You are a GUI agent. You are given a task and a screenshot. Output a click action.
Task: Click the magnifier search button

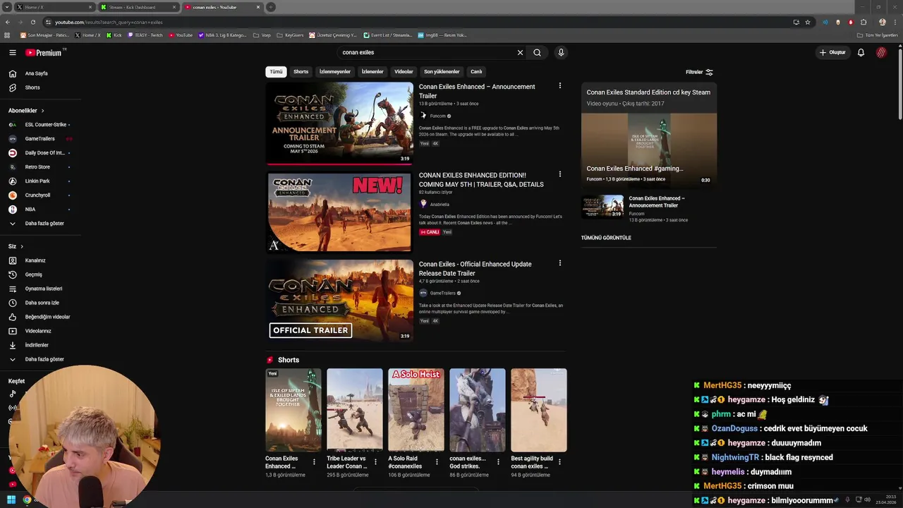coord(538,52)
